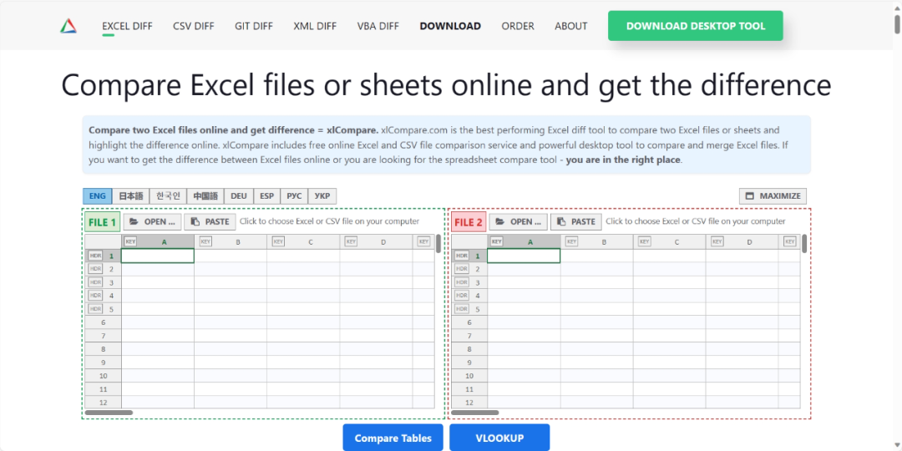Switch language to 日本語
Viewport: 902px width, 451px height.
(x=131, y=196)
